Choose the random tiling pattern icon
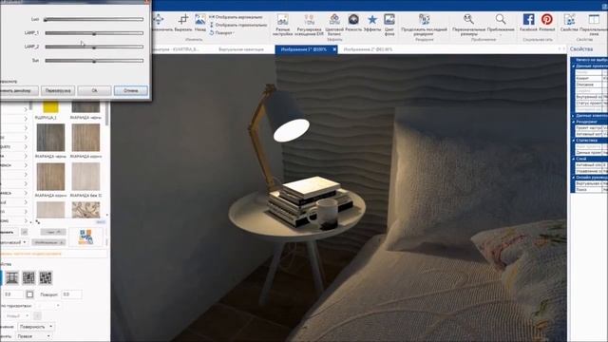This screenshot has width=608, height=342. pos(46,277)
